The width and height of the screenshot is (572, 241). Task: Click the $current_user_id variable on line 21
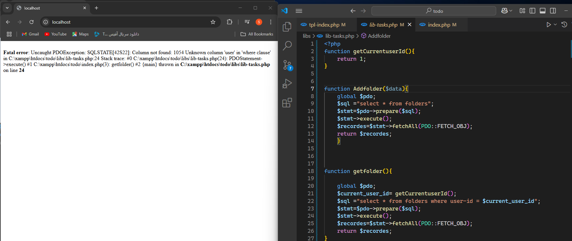click(363, 193)
